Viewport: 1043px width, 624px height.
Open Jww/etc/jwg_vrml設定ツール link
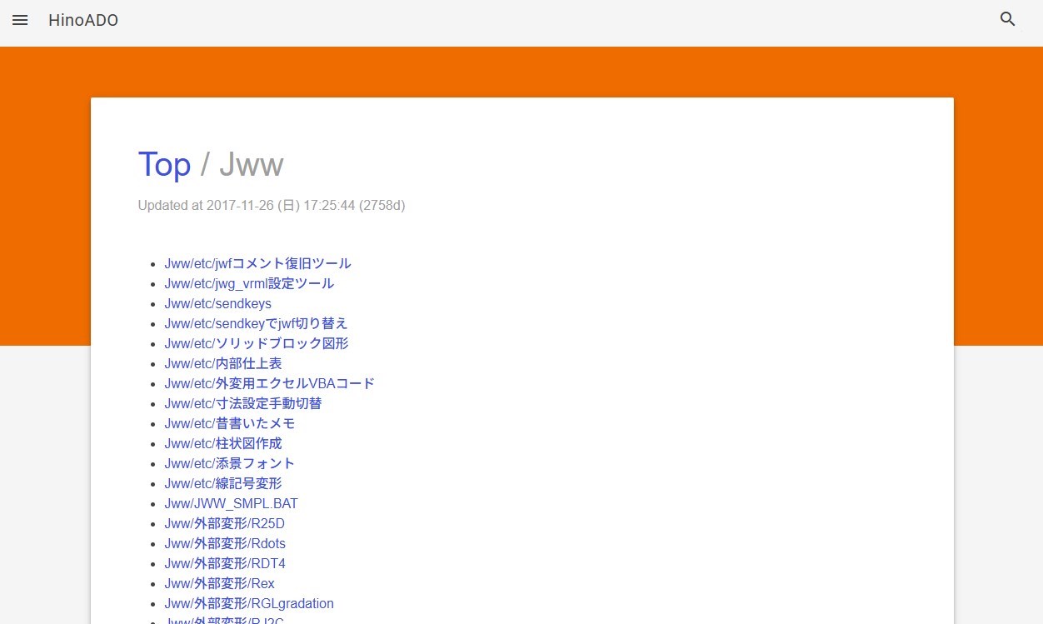pyautogui.click(x=249, y=283)
